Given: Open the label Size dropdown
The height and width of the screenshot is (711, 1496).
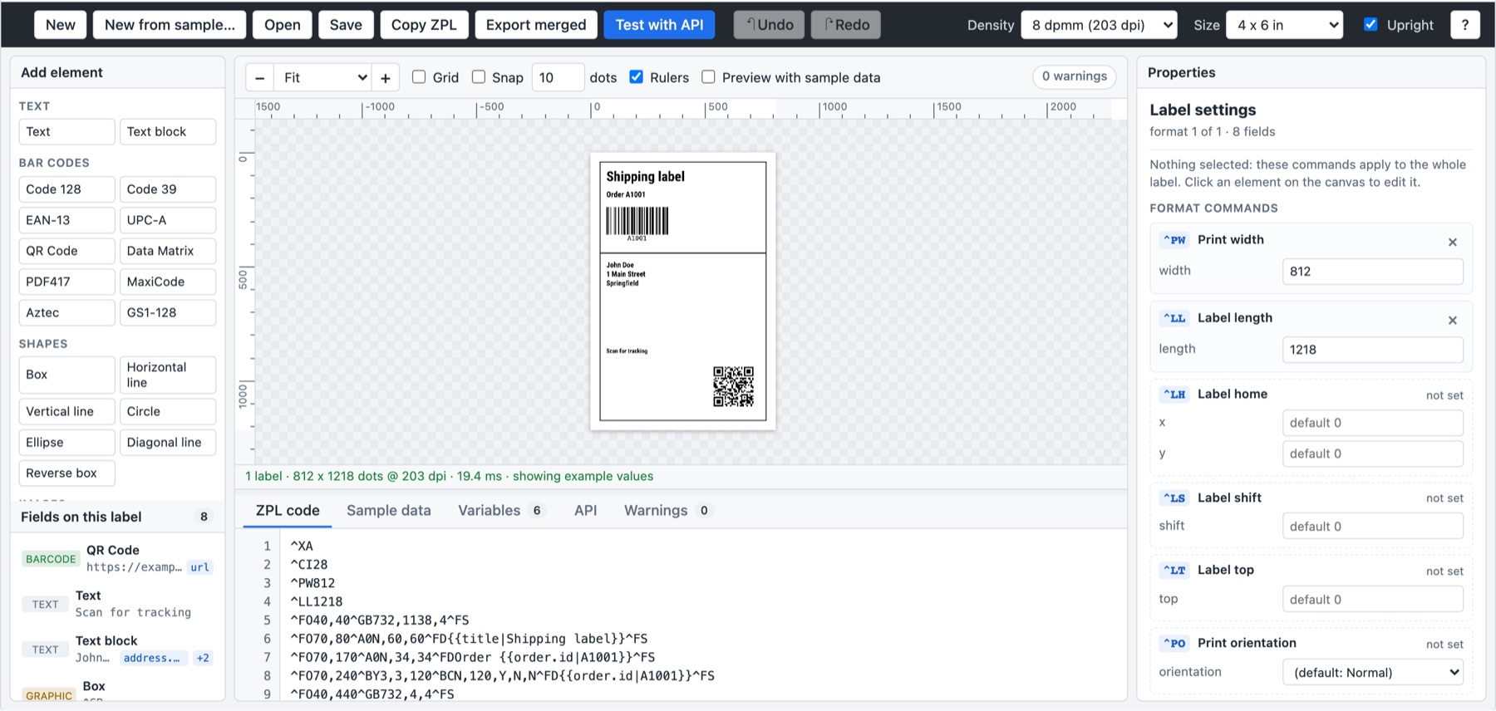Looking at the screenshot, I should pyautogui.click(x=1285, y=25).
